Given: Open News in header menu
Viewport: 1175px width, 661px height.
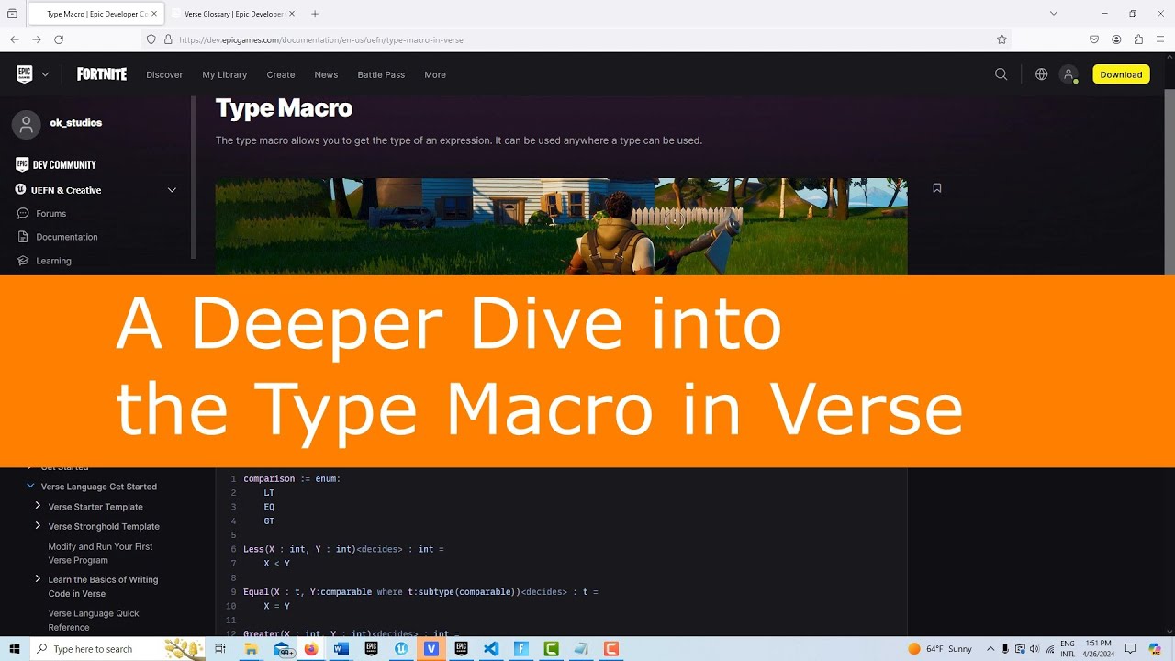Looking at the screenshot, I should click(x=326, y=74).
